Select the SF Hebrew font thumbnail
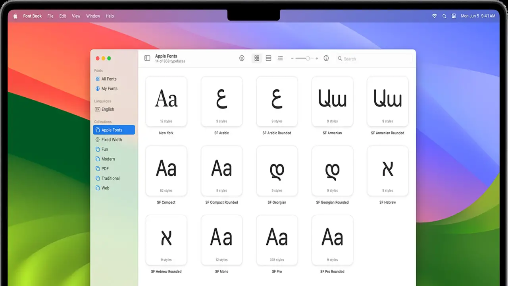 tap(388, 171)
